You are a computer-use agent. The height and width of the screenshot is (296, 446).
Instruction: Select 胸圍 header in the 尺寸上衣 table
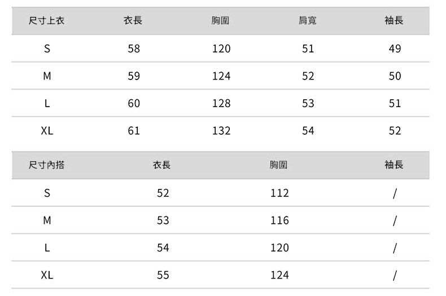pyautogui.click(x=220, y=21)
